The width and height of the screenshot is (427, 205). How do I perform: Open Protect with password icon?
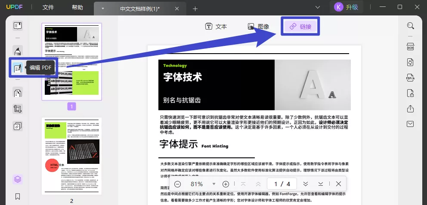410,93
